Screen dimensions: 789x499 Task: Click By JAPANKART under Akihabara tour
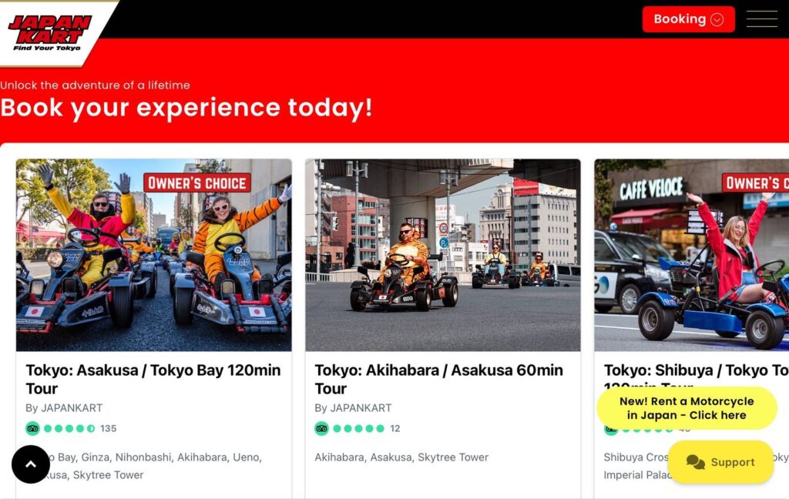(x=353, y=408)
